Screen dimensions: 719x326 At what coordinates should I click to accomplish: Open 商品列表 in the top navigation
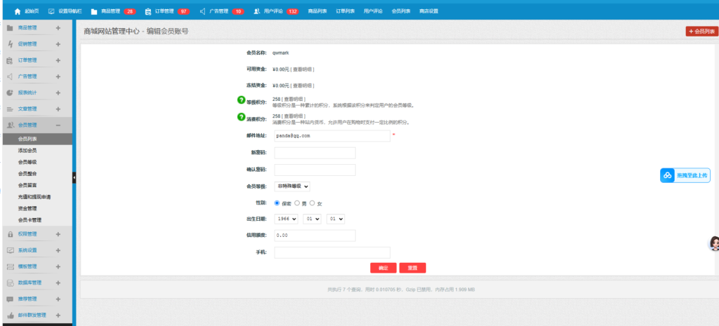click(x=317, y=11)
